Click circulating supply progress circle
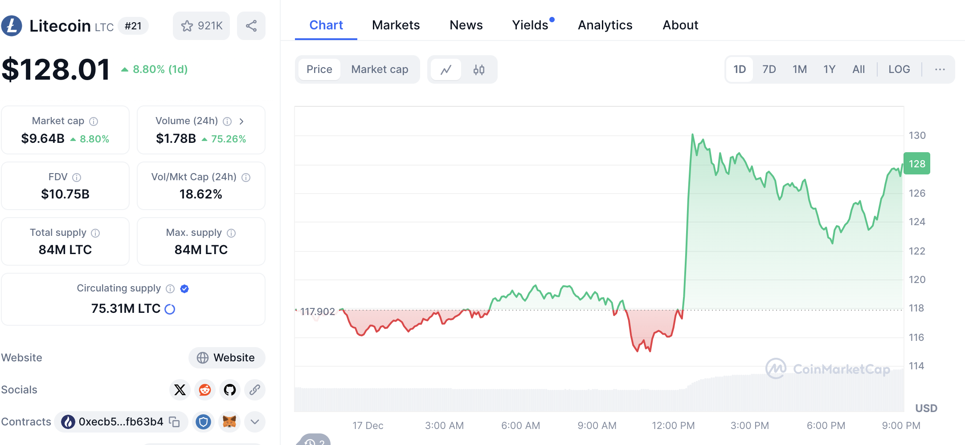The width and height of the screenshot is (965, 445). point(170,309)
